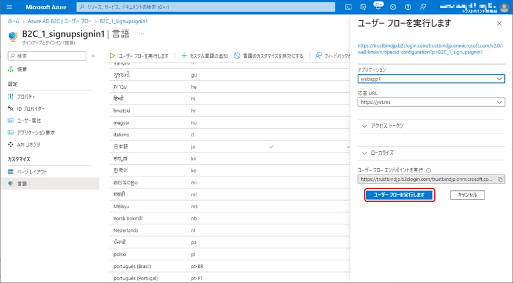Open the ellipsis menu beside page title
Viewport: 513px width, 283px height.
[141, 34]
